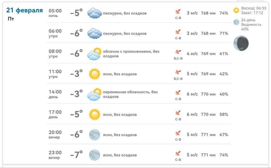The height and width of the screenshot is (168, 271).
Task: Click the large moon phase image
Action: pos(241,43)
